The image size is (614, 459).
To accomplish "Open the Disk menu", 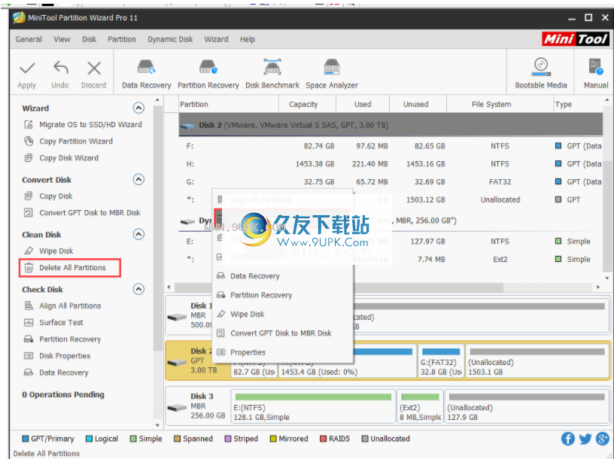I will click(90, 39).
